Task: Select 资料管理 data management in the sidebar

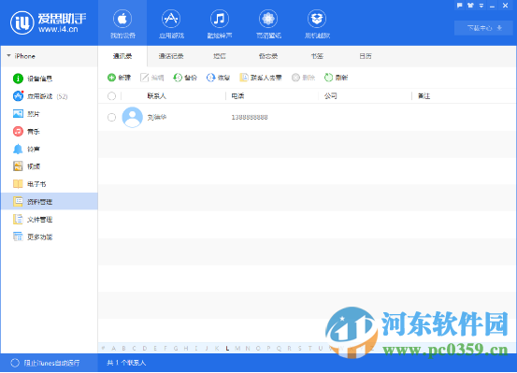Action: coord(50,202)
